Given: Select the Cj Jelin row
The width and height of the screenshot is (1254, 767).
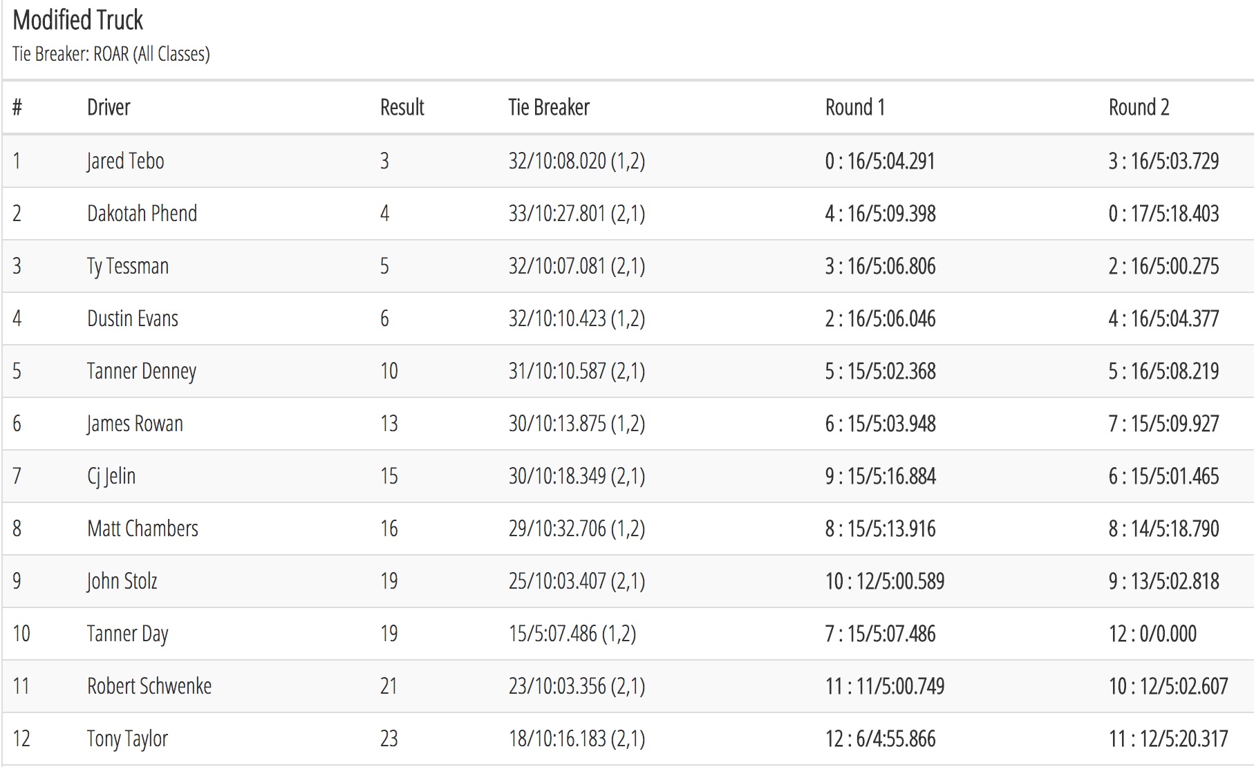Looking at the screenshot, I should click(627, 476).
